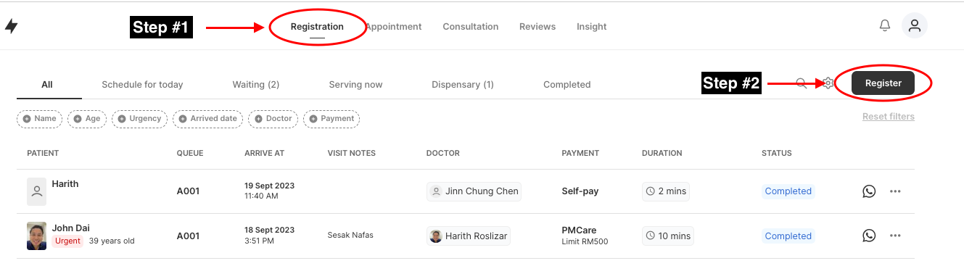Image resolution: width=964 pixels, height=266 pixels.
Task: Add the Payment filter chip
Action: point(331,119)
